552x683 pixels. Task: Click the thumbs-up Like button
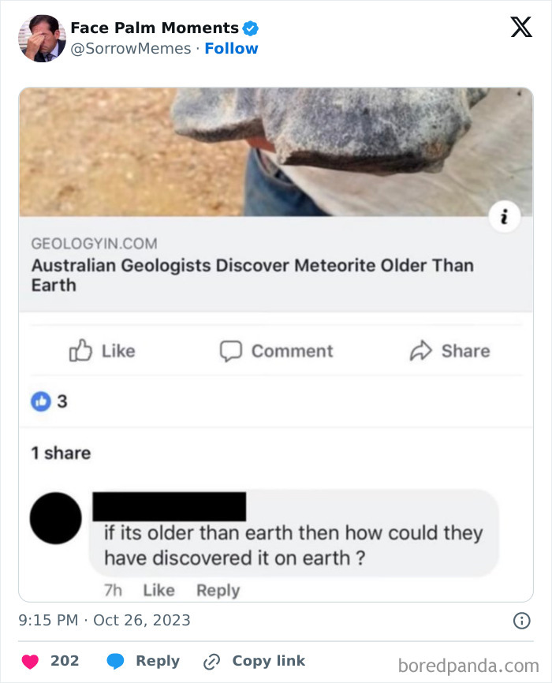[103, 351]
